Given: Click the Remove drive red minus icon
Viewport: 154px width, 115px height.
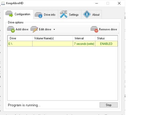Looking at the screenshot, I should pos(94,29).
